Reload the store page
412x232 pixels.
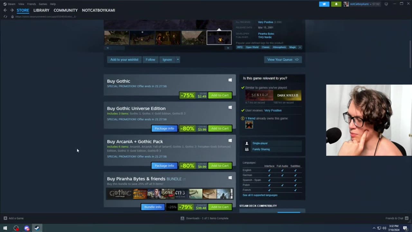pos(5,16)
